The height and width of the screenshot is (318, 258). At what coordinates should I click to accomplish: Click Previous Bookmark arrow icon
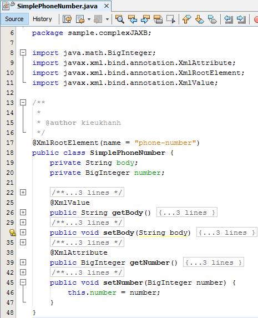point(187,19)
